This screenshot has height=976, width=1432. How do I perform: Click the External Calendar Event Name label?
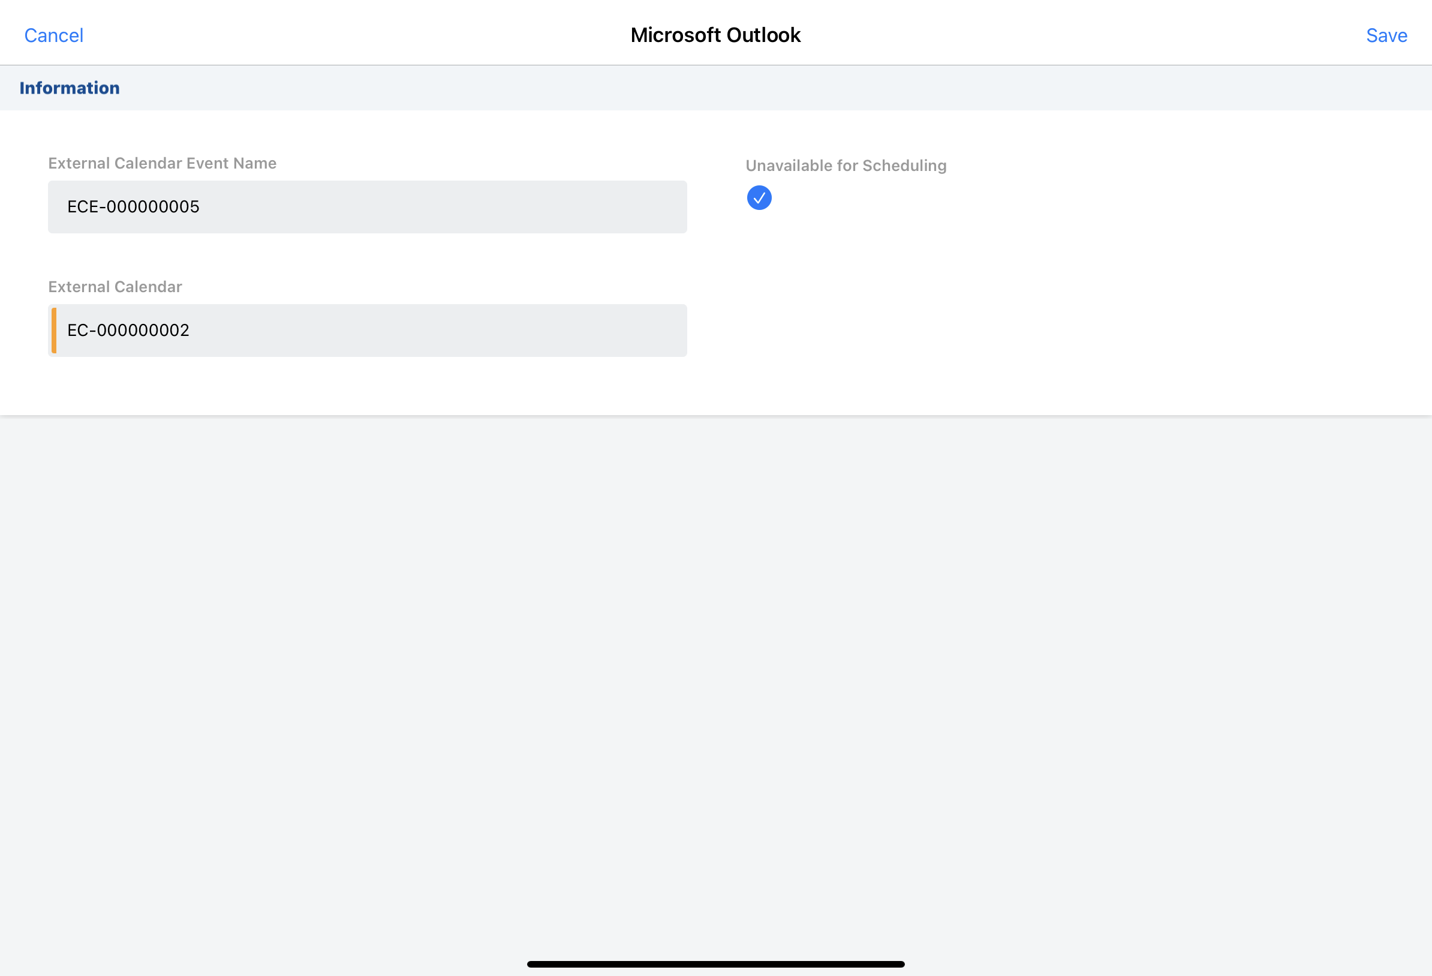tap(162, 163)
